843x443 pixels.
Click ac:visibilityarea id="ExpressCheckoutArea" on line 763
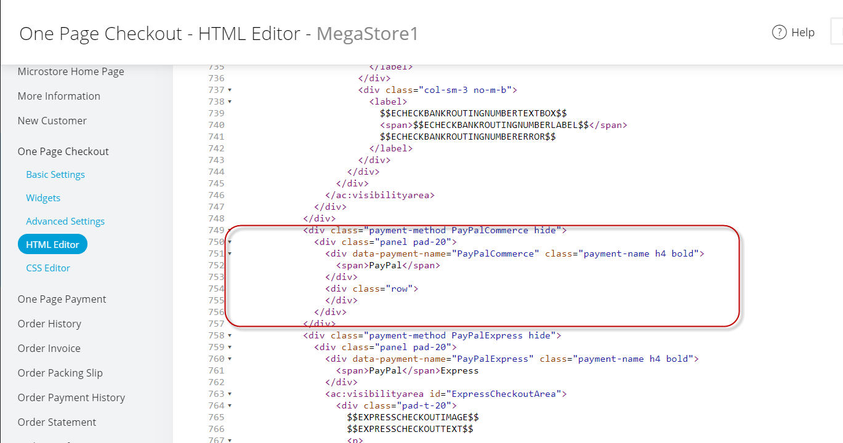[446, 394]
